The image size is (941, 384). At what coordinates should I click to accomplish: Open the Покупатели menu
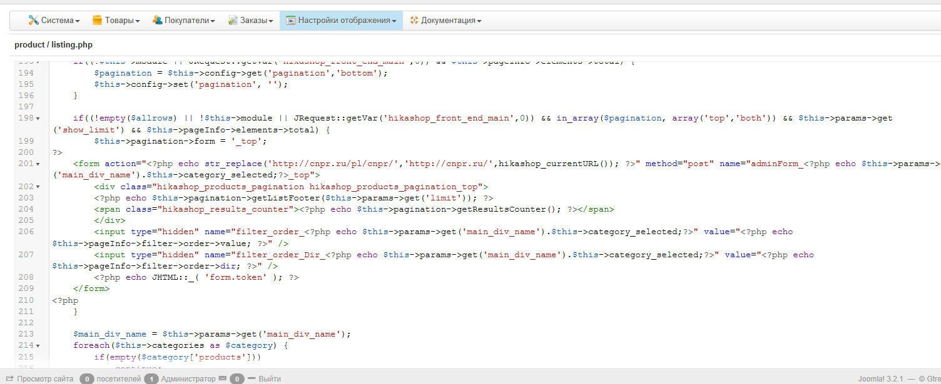point(183,21)
